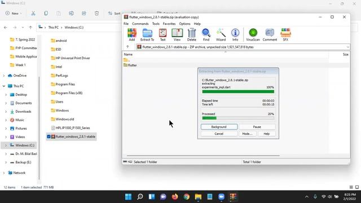Open taskbar Search
The height and width of the screenshot is (203, 361).
click(140, 197)
